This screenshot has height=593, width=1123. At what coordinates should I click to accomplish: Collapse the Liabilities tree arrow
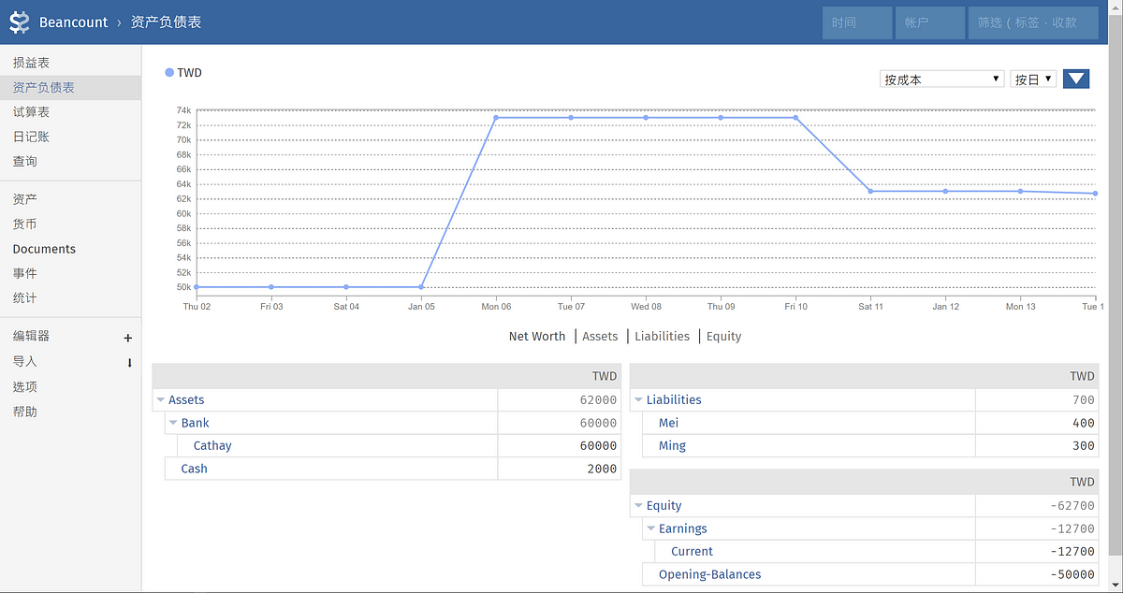pyautogui.click(x=638, y=400)
